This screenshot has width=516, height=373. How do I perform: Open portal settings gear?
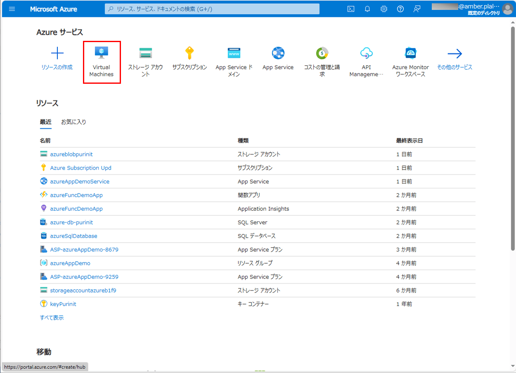click(384, 9)
